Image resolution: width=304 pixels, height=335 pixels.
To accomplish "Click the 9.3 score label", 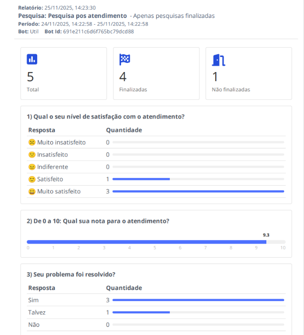I will [x=266, y=234].
